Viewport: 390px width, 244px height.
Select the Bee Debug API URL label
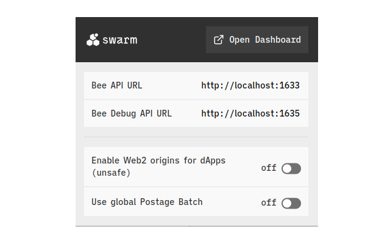[131, 113]
